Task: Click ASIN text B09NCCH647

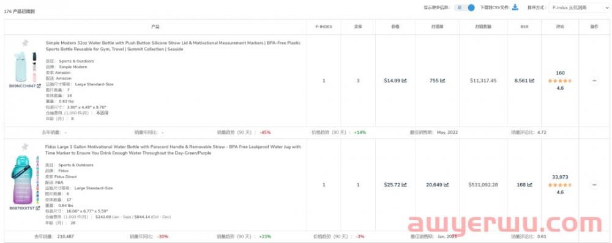Action: point(22,85)
